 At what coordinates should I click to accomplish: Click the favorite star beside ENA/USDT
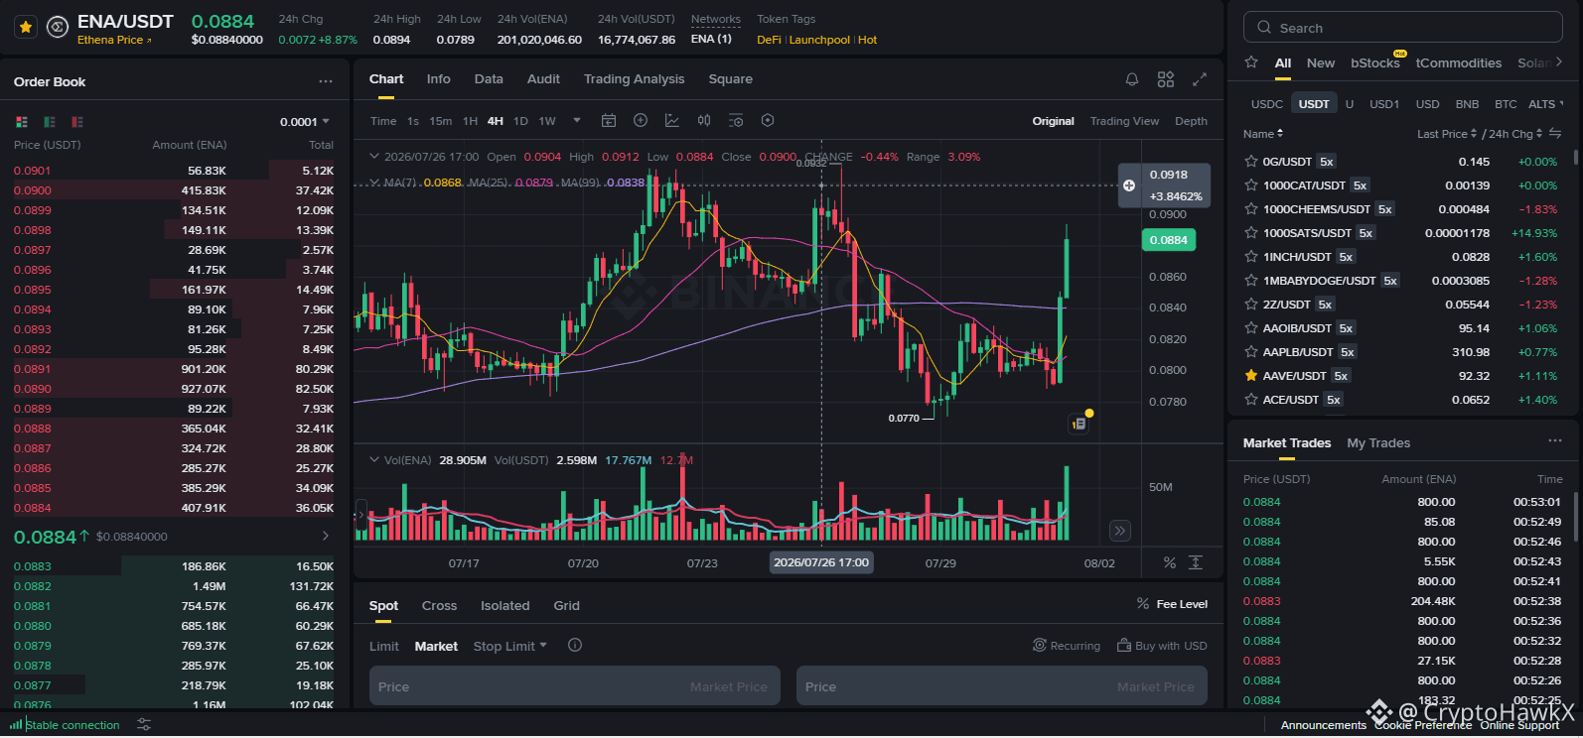point(26,28)
